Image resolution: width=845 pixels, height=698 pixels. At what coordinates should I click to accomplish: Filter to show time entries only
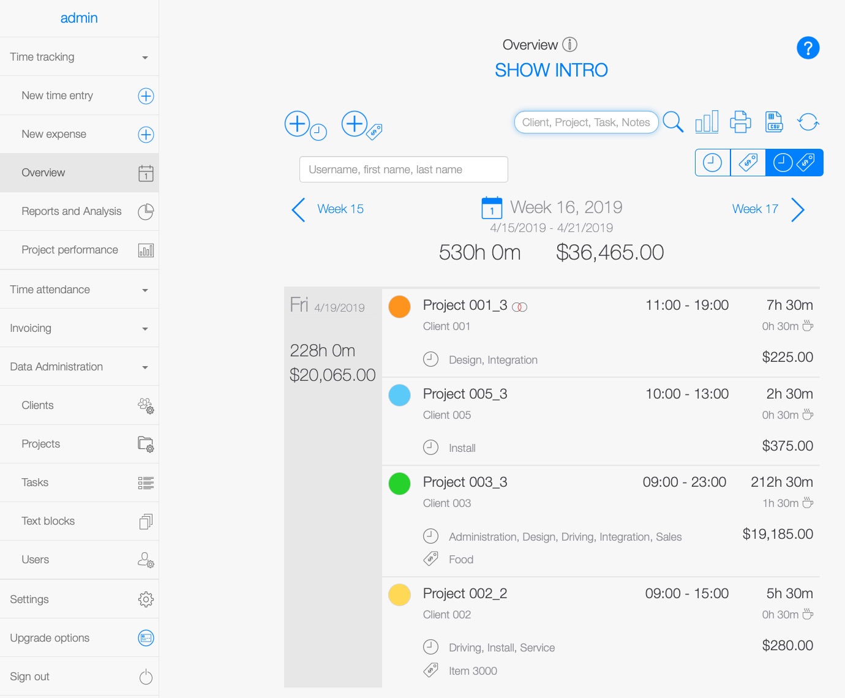712,162
